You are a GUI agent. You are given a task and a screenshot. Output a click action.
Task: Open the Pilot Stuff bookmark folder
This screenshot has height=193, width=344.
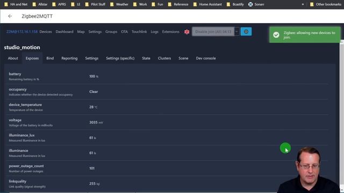(x=95, y=4)
